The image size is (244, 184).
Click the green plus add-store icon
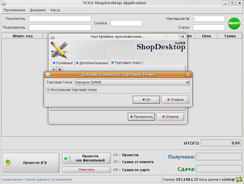(x=54, y=69)
